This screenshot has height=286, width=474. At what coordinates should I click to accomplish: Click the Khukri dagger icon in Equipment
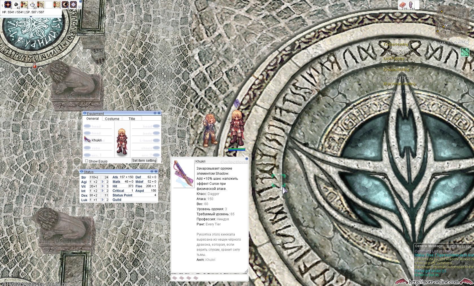coord(87,139)
